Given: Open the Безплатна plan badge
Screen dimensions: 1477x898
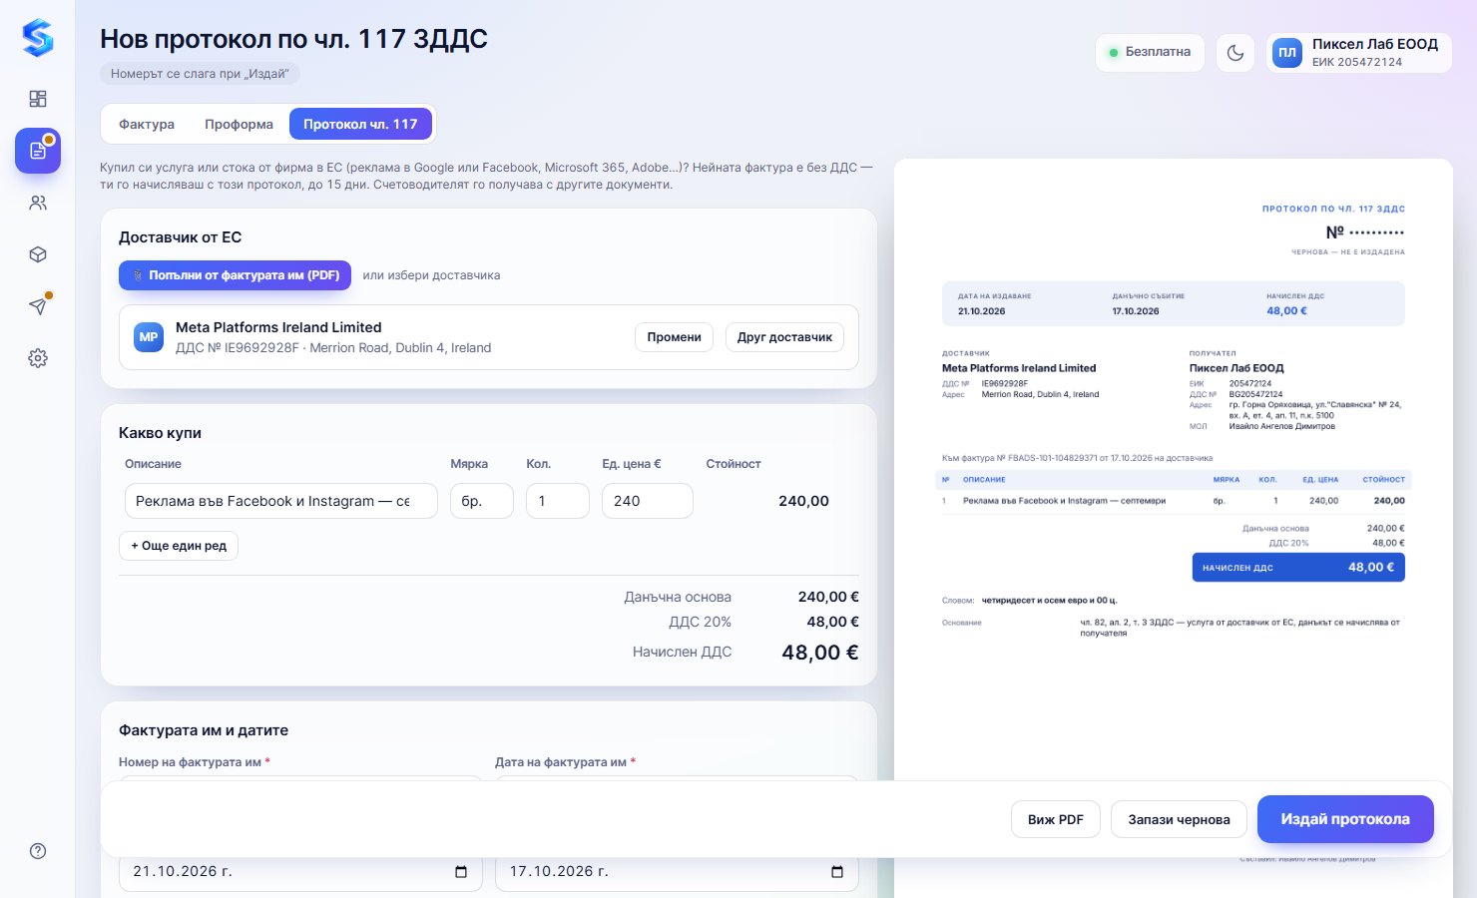Looking at the screenshot, I should (x=1150, y=53).
